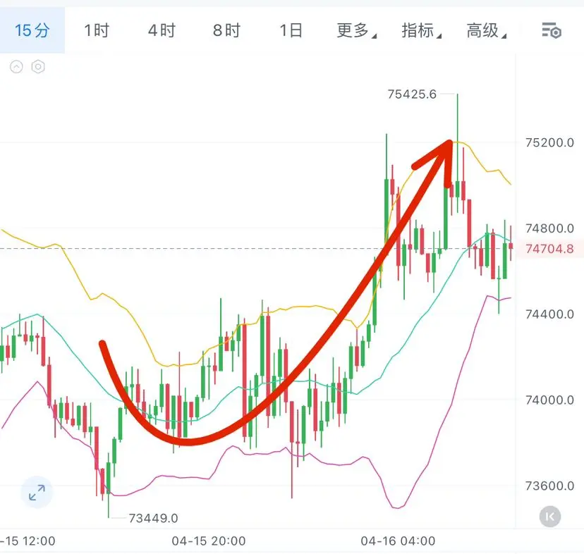Click the high price label 75425.6
584x554 pixels.
412,94
